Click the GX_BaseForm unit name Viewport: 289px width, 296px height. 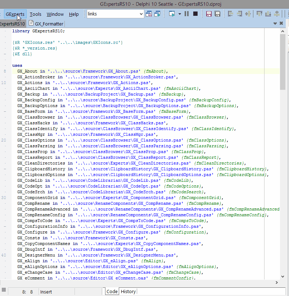pyautogui.click(x=31, y=112)
